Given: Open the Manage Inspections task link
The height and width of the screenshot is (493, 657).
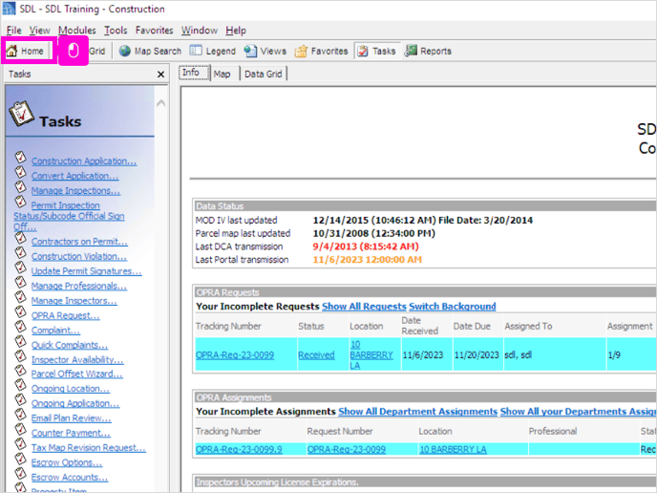Looking at the screenshot, I should click(75, 190).
